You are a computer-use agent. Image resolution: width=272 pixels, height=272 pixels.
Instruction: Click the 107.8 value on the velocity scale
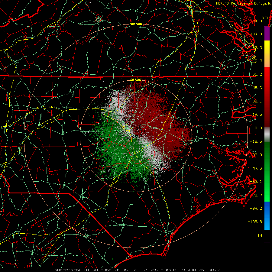pyautogui.click(x=256, y=34)
